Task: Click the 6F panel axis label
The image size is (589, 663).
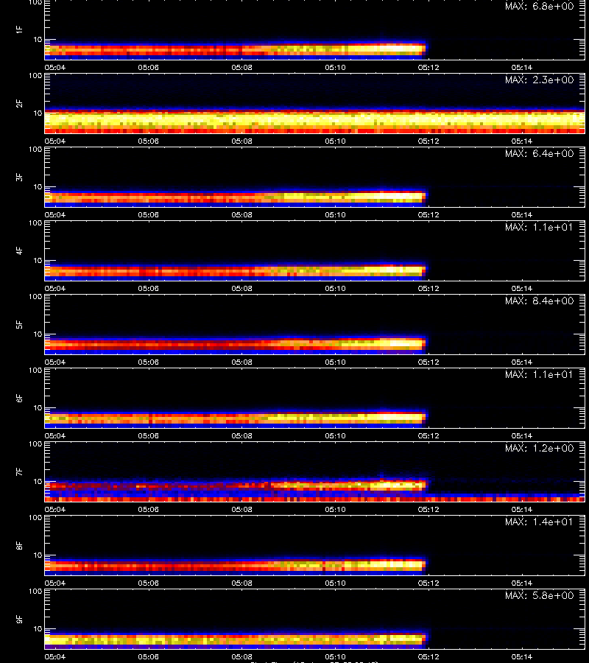Action: click(19, 398)
